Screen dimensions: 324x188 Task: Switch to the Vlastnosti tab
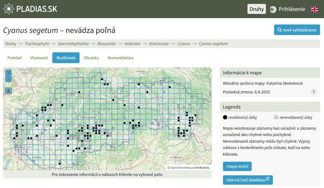pos(39,58)
